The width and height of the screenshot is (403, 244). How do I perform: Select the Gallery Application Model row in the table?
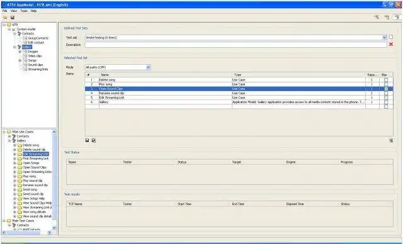[239, 102]
